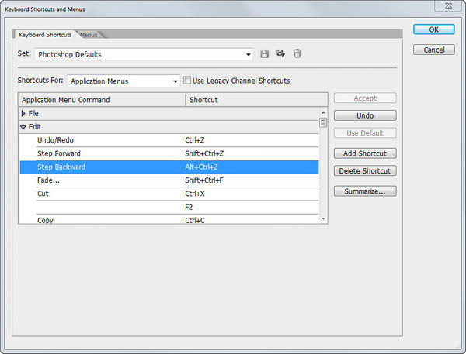
Task: Click the Shortcut column header
Action: tap(256, 100)
